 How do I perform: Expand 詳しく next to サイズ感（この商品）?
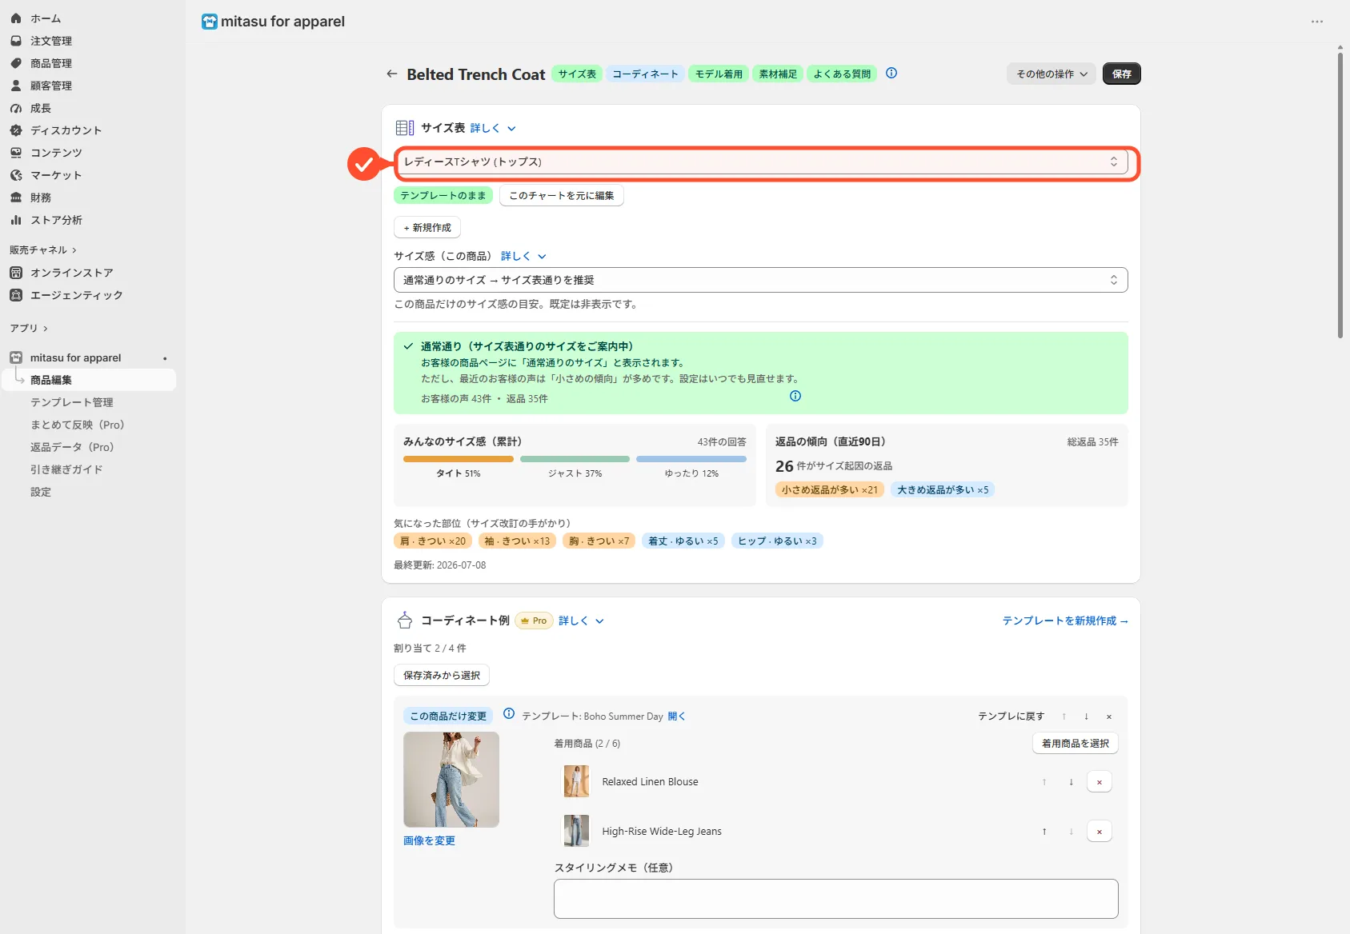523,256
